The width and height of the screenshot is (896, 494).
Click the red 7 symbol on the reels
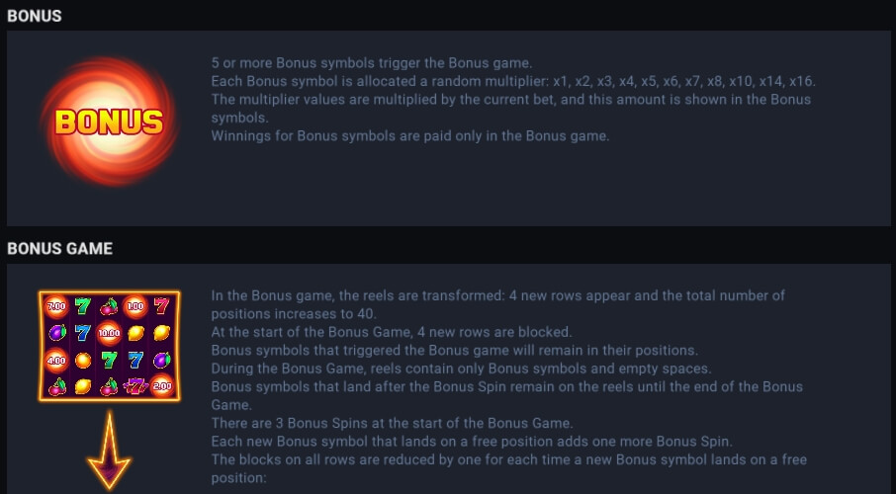pyautogui.click(x=162, y=306)
